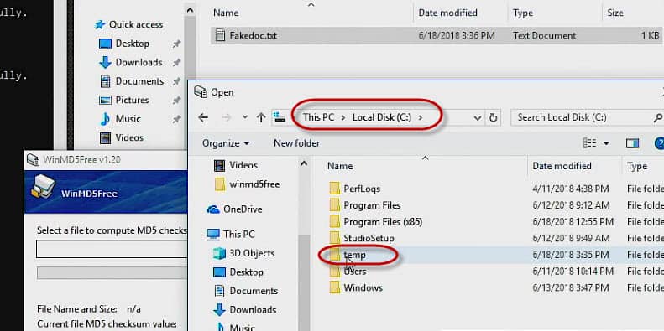664x331 pixels.
Task: Select Desktop under Quick access in Explorer
Action: (x=132, y=44)
